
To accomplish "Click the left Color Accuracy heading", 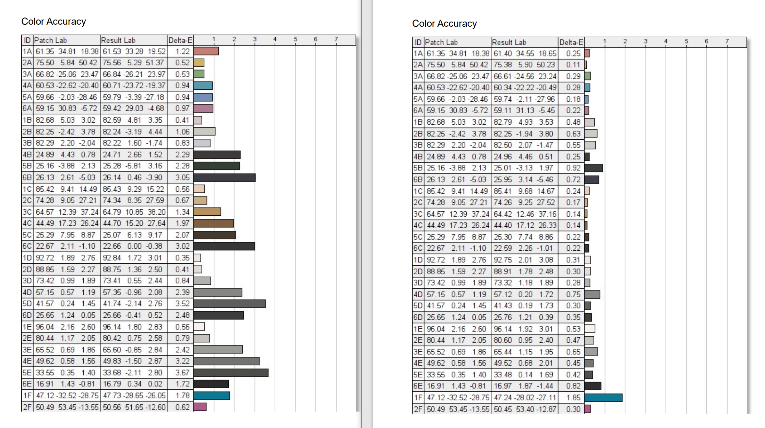I will pos(53,22).
